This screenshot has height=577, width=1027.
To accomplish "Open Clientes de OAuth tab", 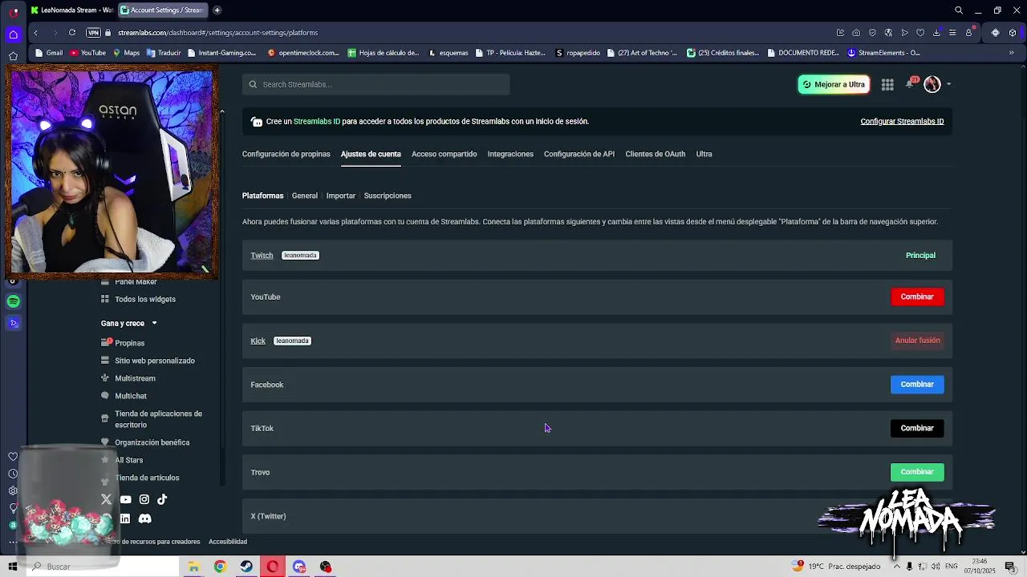I will 656,154.
